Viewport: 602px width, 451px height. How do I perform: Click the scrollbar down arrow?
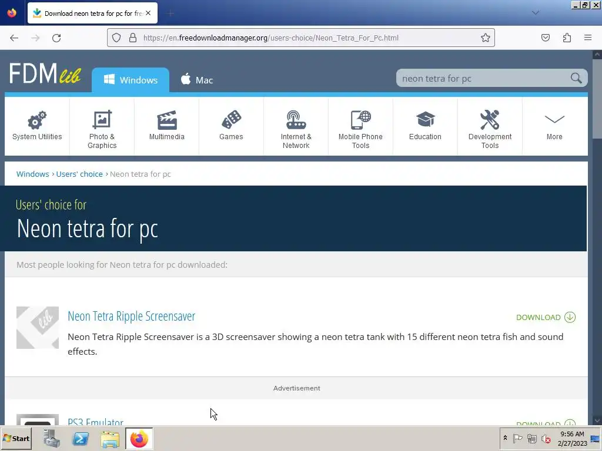tap(597, 420)
